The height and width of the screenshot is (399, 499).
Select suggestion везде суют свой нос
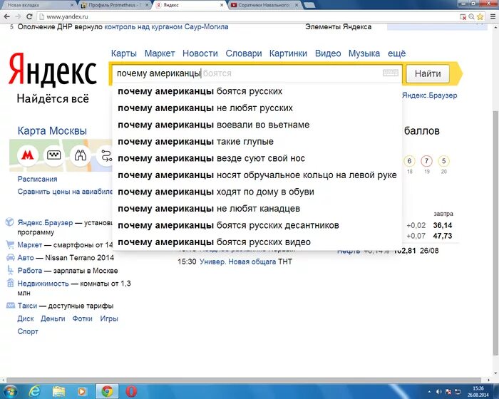coord(257,158)
